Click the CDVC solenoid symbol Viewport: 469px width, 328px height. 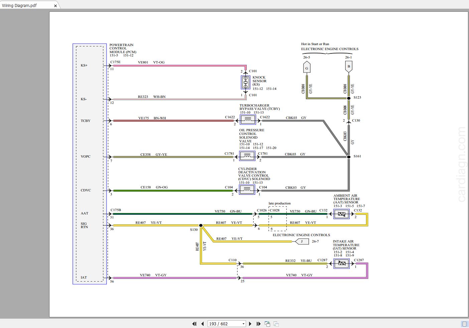[247, 190]
